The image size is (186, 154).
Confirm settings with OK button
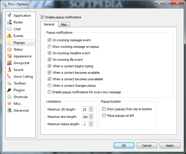[x=124, y=146]
